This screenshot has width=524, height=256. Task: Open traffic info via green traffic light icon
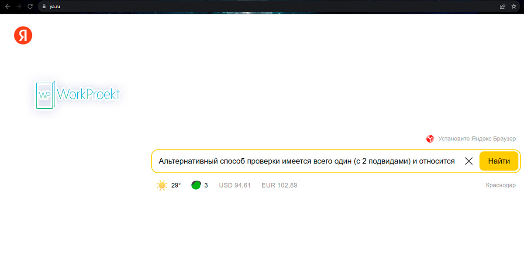pos(196,184)
